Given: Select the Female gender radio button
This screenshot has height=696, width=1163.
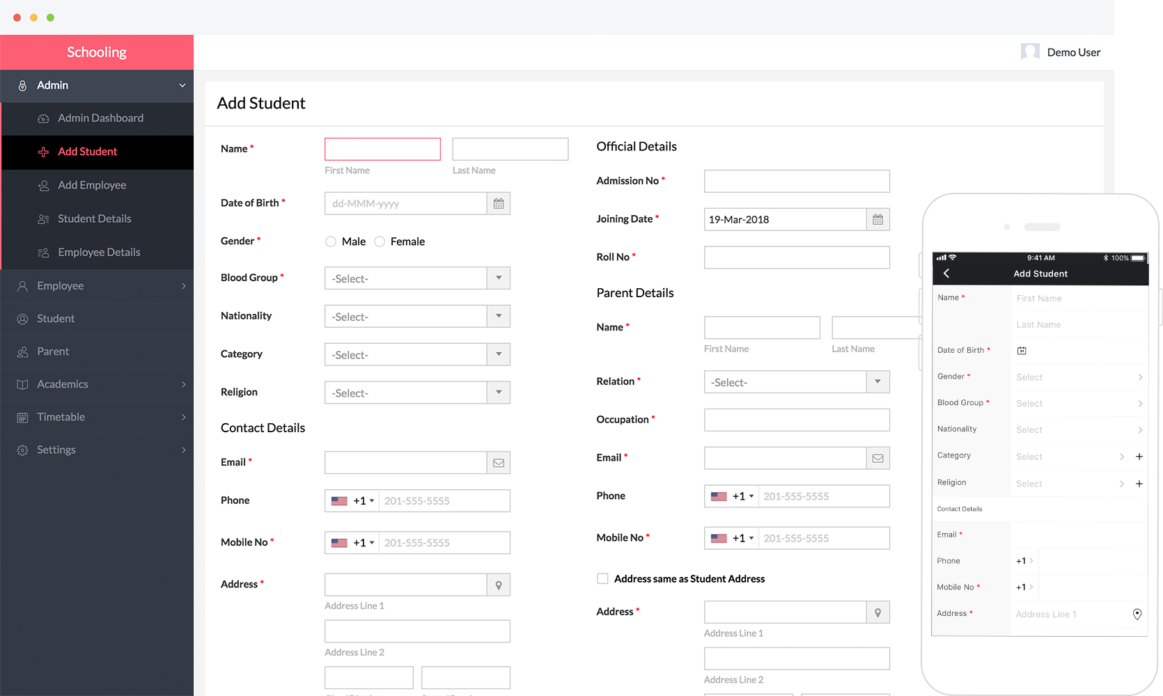Looking at the screenshot, I should [x=380, y=242].
